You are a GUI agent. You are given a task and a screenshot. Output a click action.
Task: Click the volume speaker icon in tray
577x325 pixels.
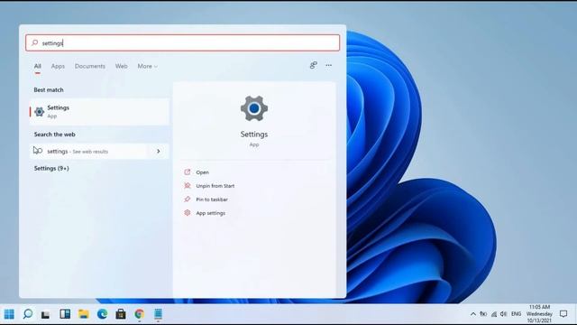pyautogui.click(x=504, y=314)
